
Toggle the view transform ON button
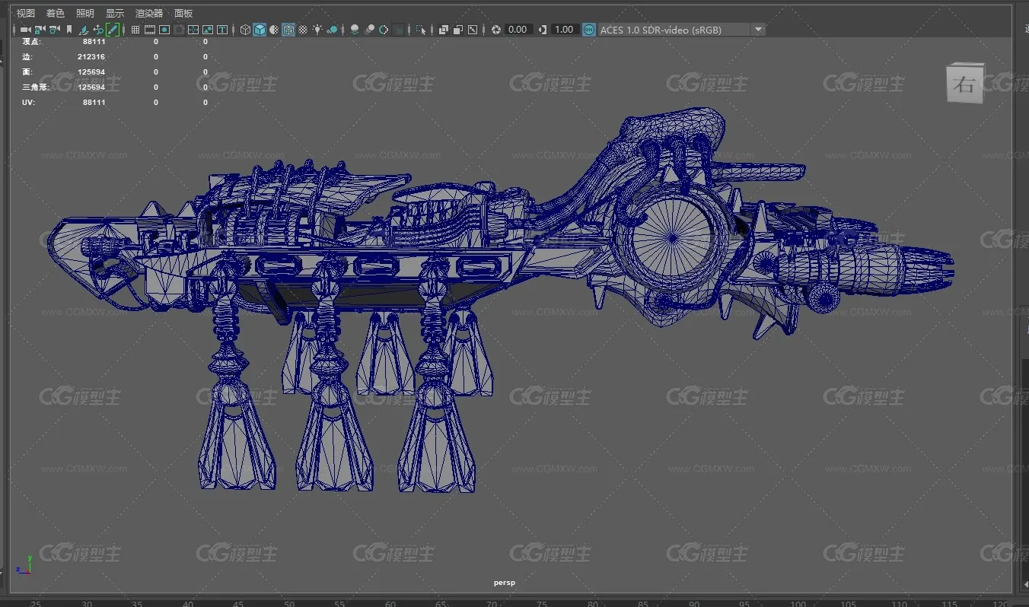(x=589, y=30)
